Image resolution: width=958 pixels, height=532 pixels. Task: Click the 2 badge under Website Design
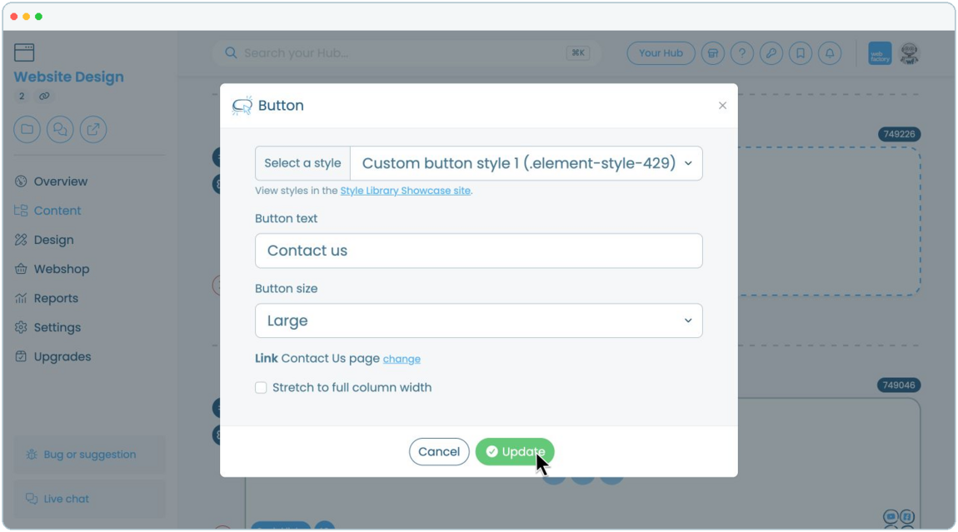[x=22, y=97]
